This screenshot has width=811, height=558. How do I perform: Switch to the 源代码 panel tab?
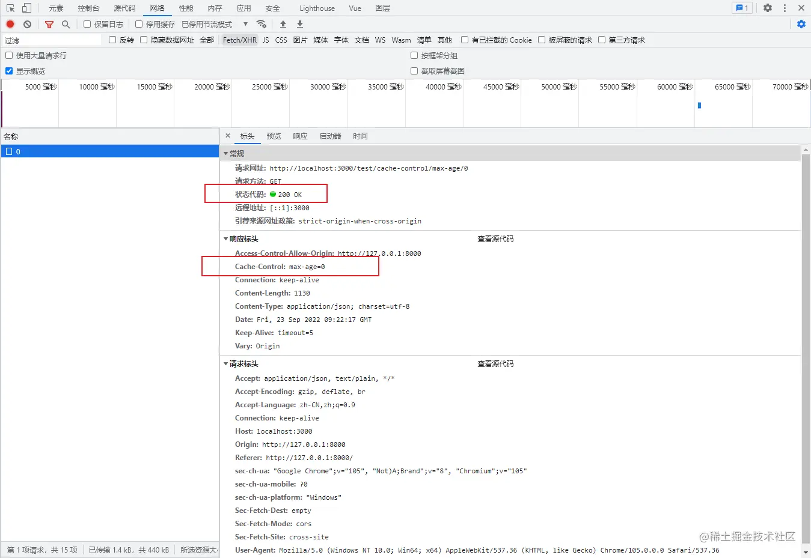click(x=124, y=8)
